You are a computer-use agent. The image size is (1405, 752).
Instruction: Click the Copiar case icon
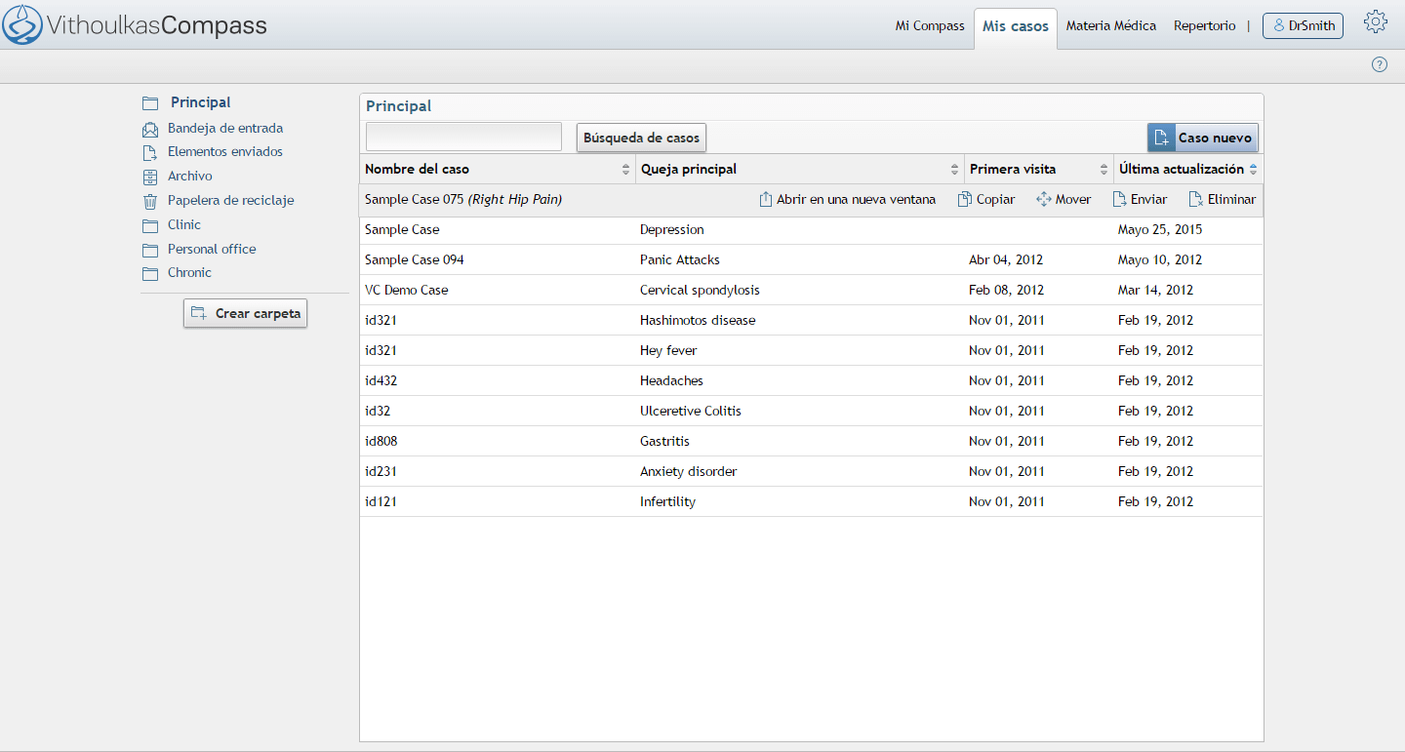[x=965, y=199]
